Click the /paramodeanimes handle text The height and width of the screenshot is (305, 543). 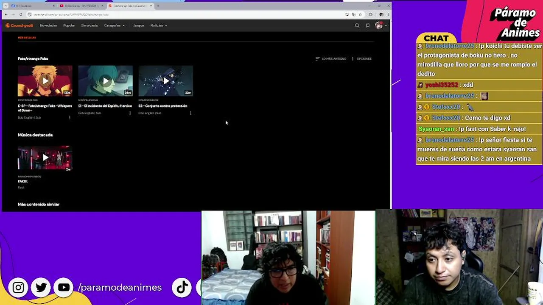(x=120, y=288)
